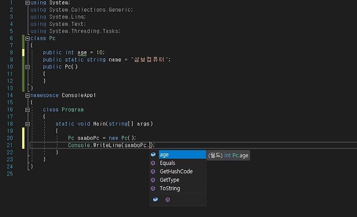Image resolution: width=357 pixels, height=217 pixels.
Task: Click the GetType method icon
Action: pos(153,180)
